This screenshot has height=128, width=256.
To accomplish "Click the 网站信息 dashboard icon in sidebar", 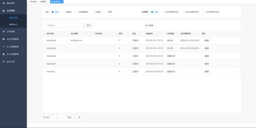I will (4, 3).
